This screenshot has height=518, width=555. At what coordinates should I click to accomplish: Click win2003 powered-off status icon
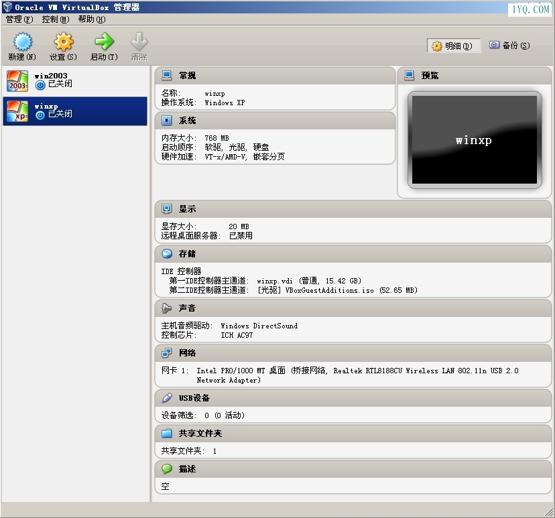coord(40,85)
